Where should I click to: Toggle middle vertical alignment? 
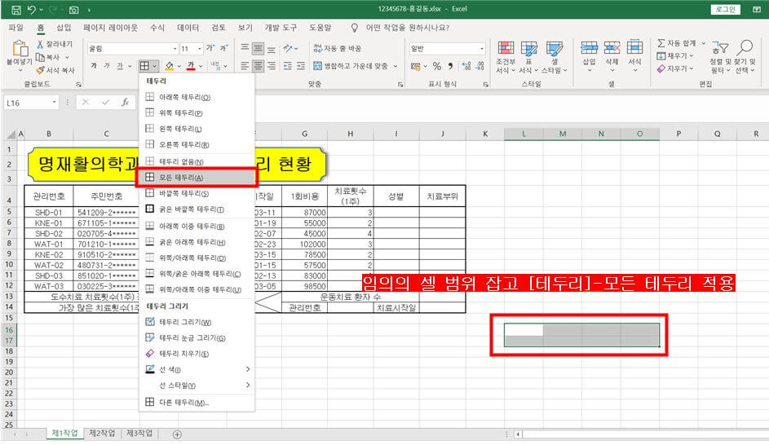tap(258, 48)
